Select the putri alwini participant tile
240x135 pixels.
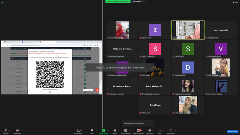[155, 67]
